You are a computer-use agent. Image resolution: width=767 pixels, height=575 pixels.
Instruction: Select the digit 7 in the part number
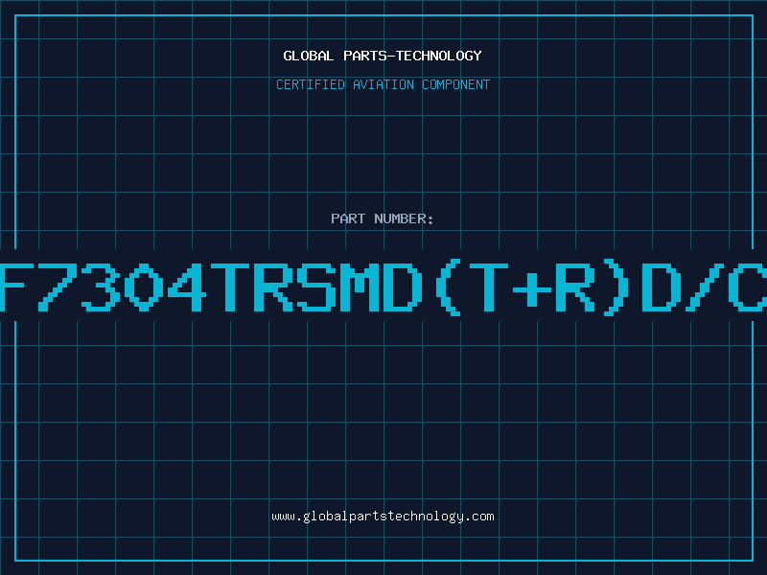(57, 287)
